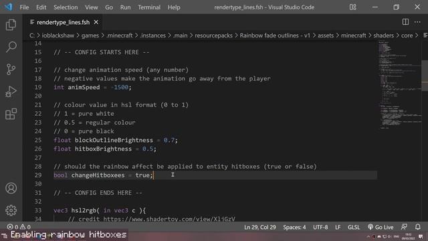Open the File menu
428x241 pixels.
24,7
